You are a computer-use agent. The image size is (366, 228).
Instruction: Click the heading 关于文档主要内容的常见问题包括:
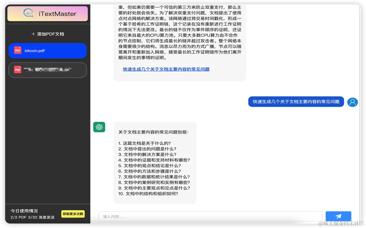point(154,132)
